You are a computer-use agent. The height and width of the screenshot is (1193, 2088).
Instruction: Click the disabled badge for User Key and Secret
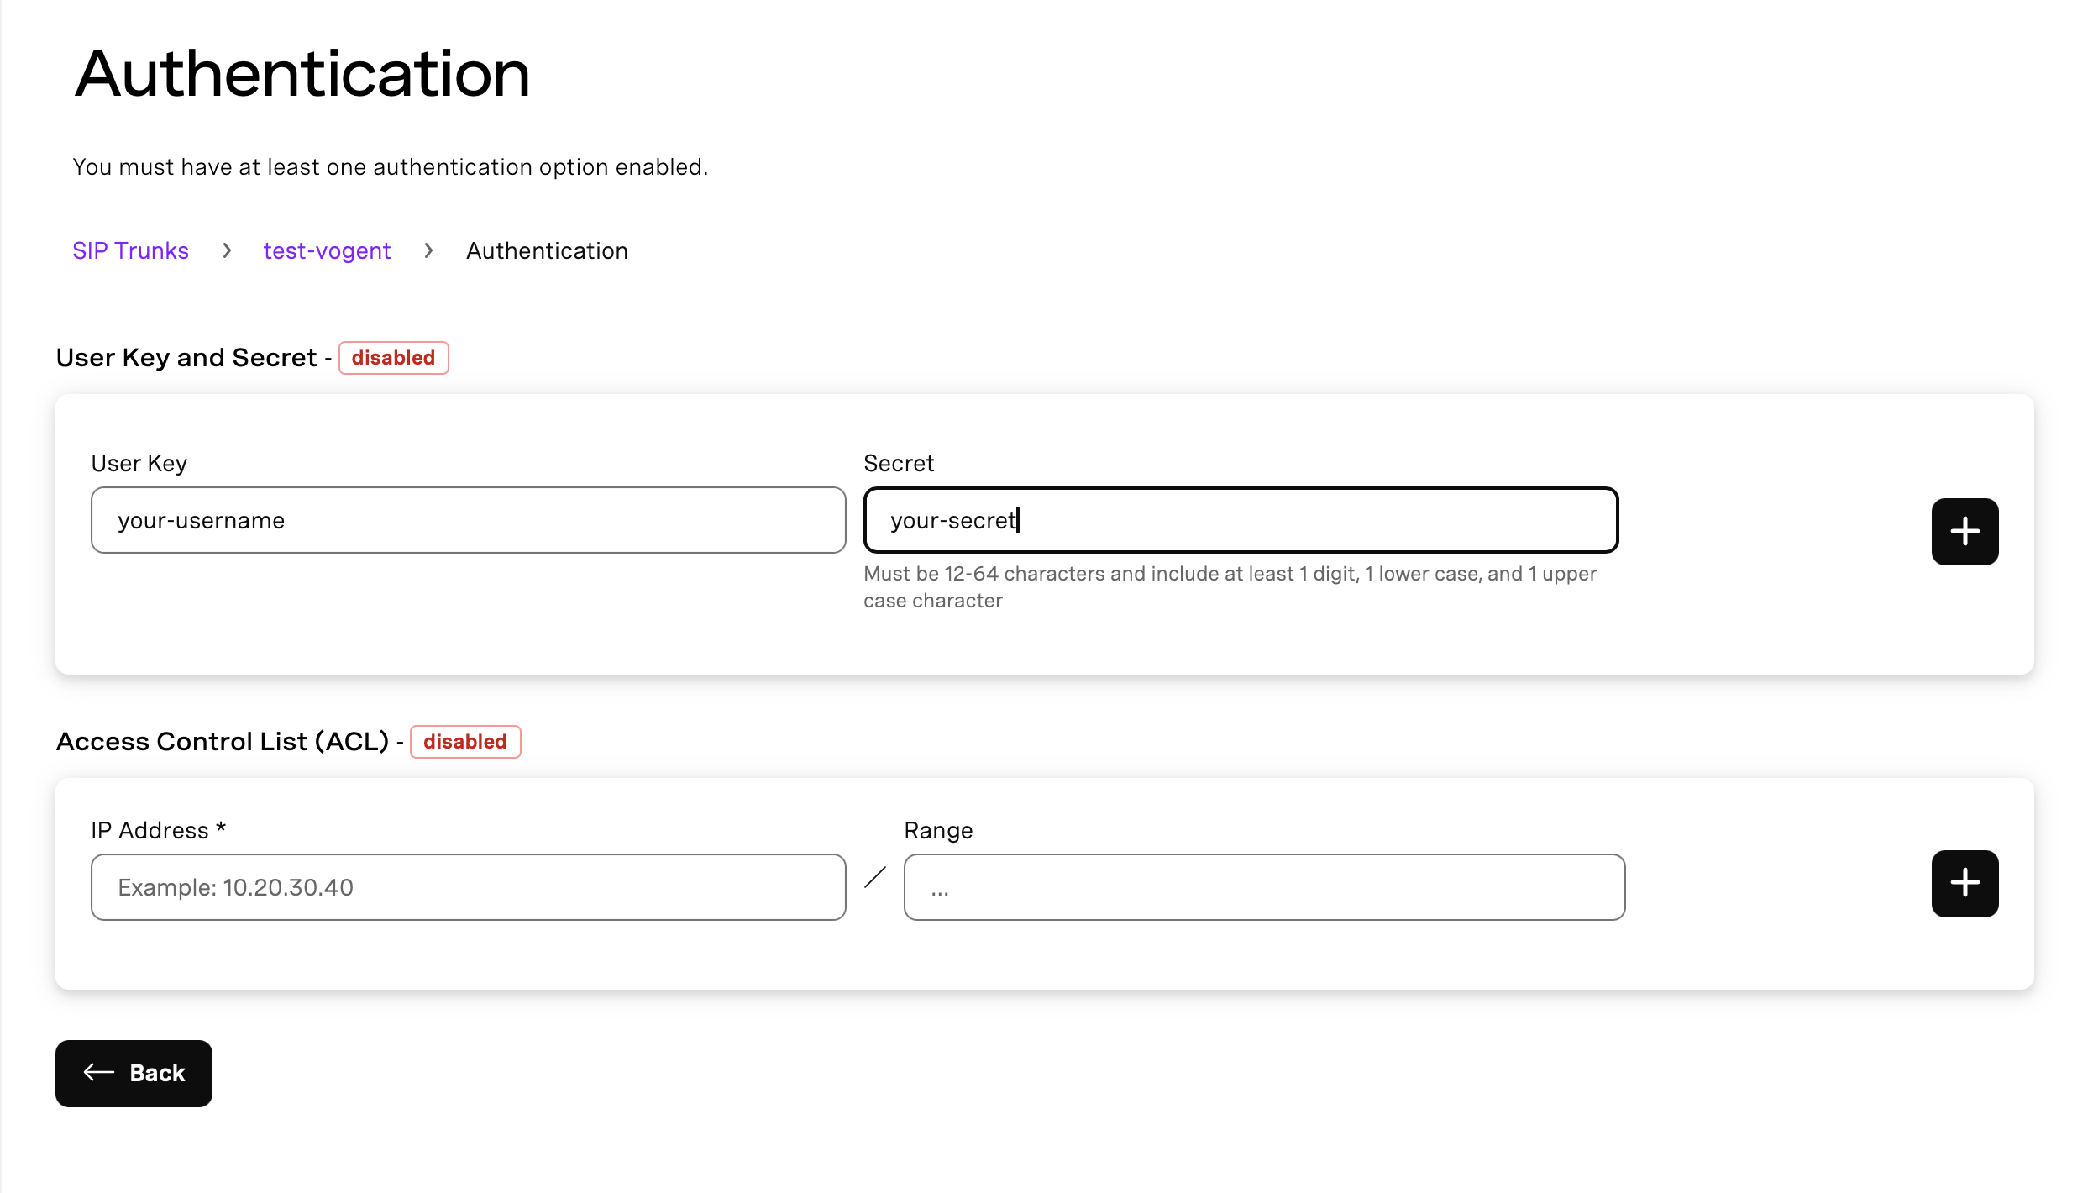click(393, 358)
